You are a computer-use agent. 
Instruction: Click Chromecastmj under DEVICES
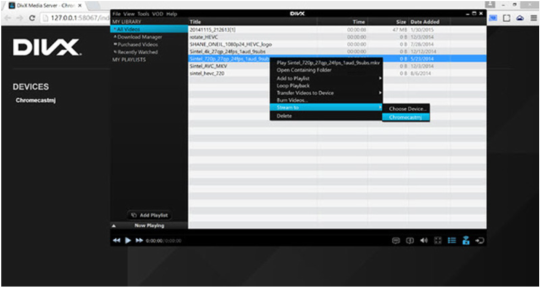click(35, 100)
